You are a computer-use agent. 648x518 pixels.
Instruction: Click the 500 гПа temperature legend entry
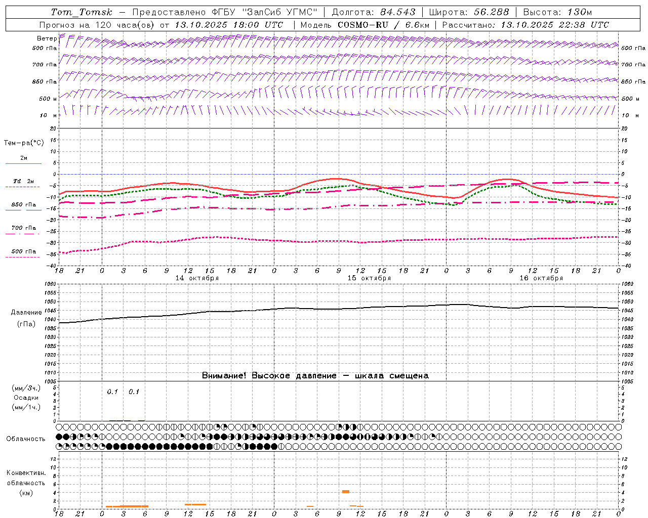click(x=24, y=251)
